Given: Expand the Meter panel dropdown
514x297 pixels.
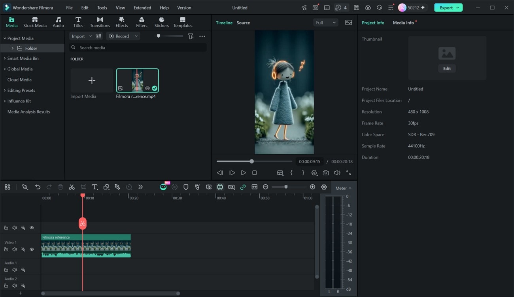Looking at the screenshot, I should (x=343, y=188).
